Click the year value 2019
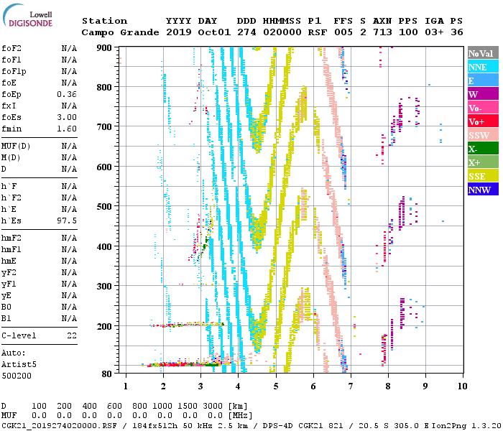Image resolution: width=503 pixels, height=431 pixels. [179, 32]
